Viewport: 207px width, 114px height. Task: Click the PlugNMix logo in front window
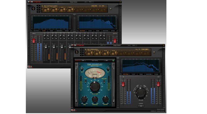(x=73, y=110)
